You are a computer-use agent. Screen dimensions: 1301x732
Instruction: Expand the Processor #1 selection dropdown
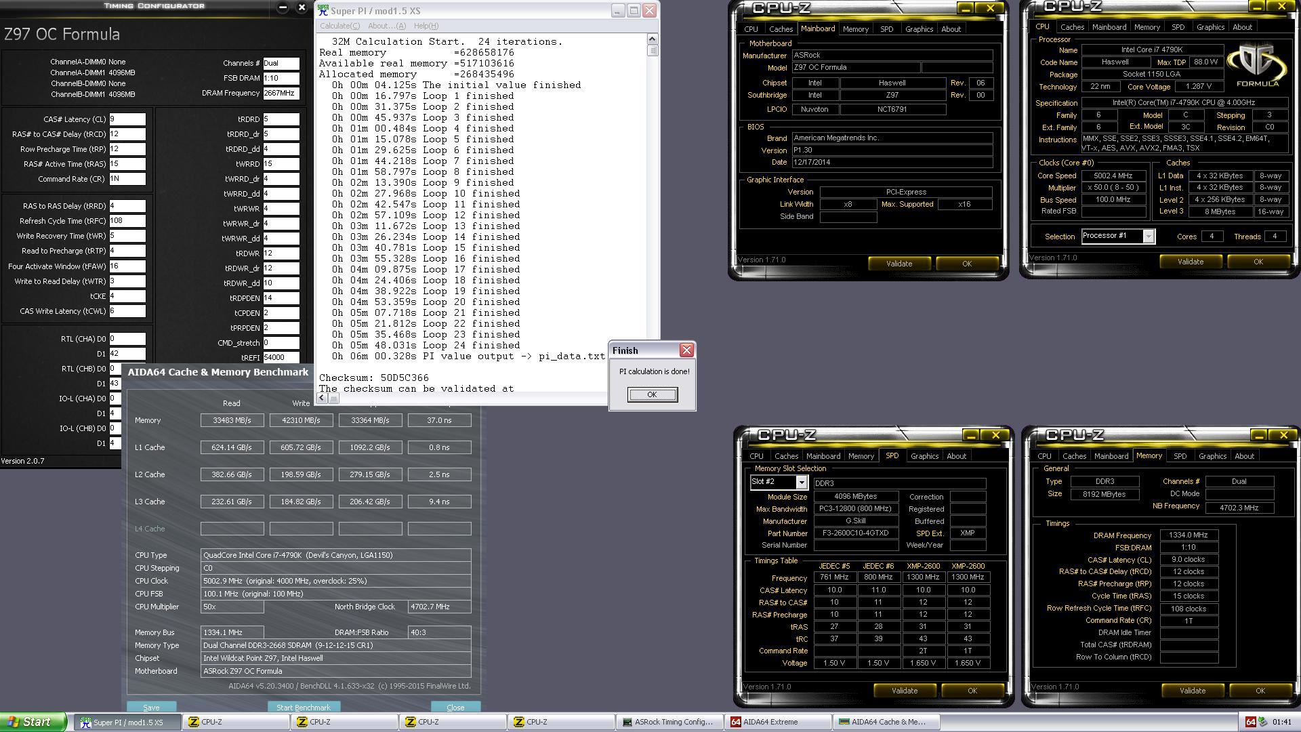coord(1148,237)
